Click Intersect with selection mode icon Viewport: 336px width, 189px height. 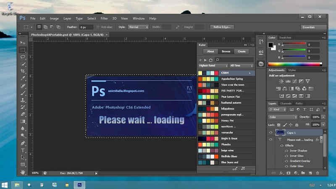58,27
